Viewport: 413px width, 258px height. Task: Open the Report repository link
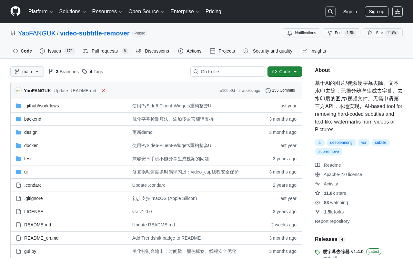[332, 221]
